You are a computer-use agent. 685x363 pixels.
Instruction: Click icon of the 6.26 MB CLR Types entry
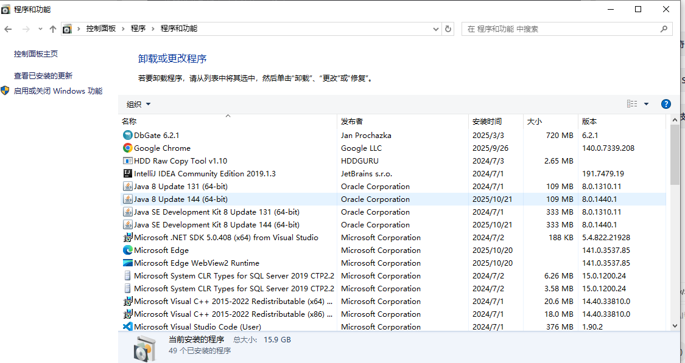(128, 275)
